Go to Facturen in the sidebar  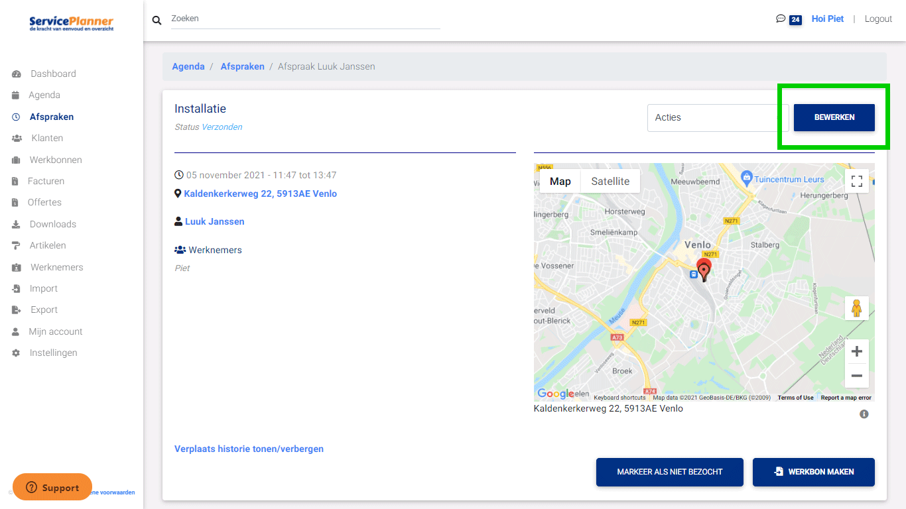click(x=46, y=181)
